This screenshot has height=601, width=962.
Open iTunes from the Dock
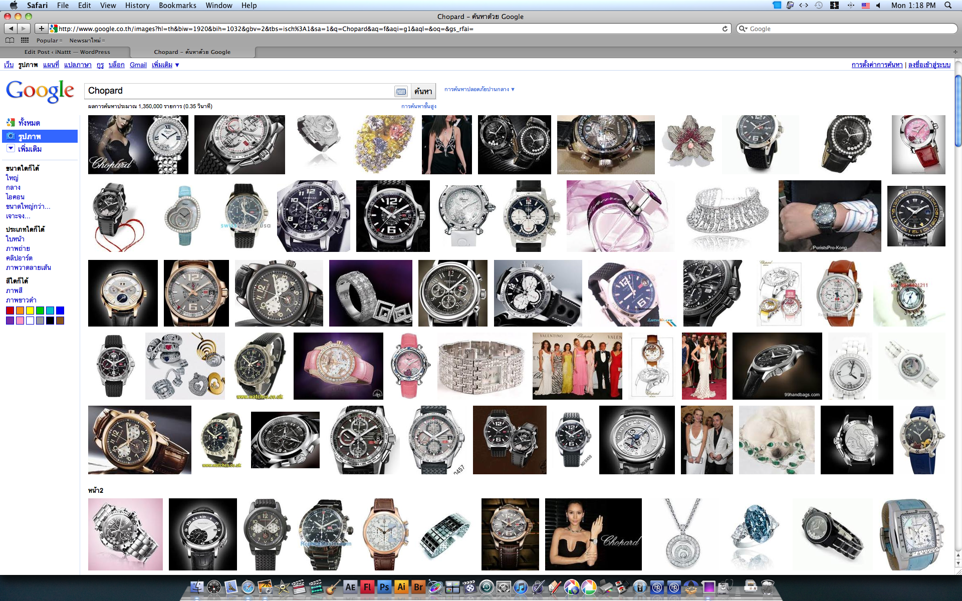pyautogui.click(x=521, y=587)
